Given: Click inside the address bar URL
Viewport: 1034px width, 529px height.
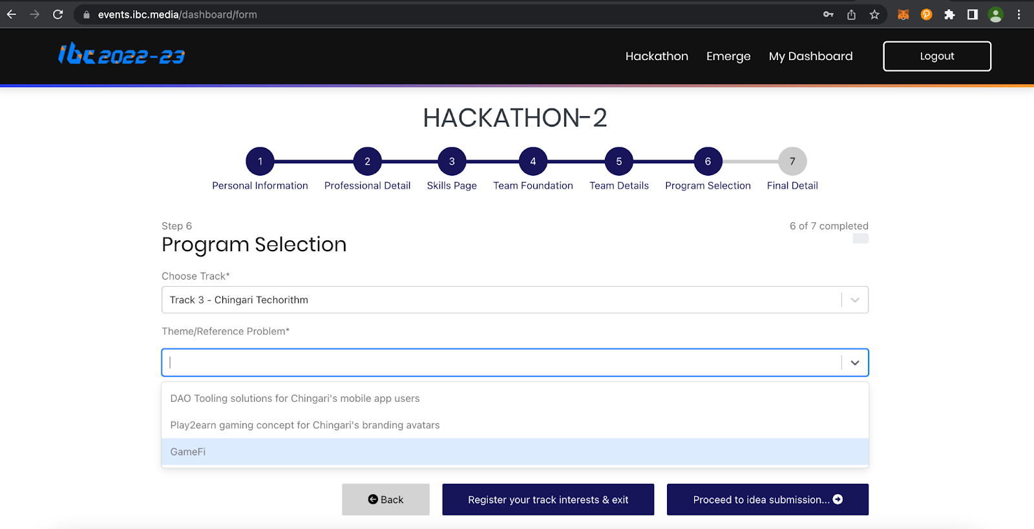Looking at the screenshot, I should (x=178, y=14).
